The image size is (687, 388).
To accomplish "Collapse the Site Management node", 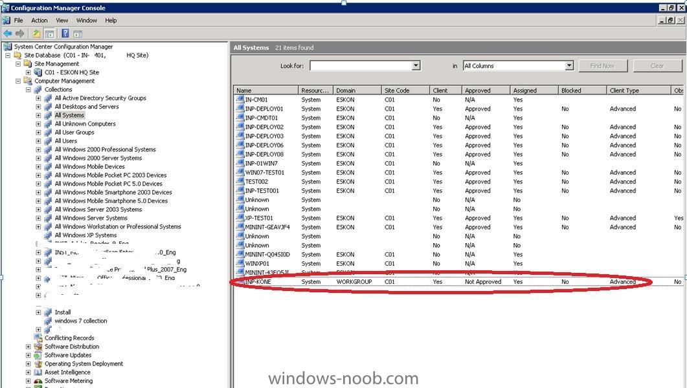I will pyautogui.click(x=18, y=64).
